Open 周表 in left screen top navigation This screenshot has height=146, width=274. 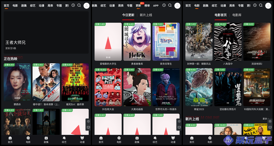point(50,5)
